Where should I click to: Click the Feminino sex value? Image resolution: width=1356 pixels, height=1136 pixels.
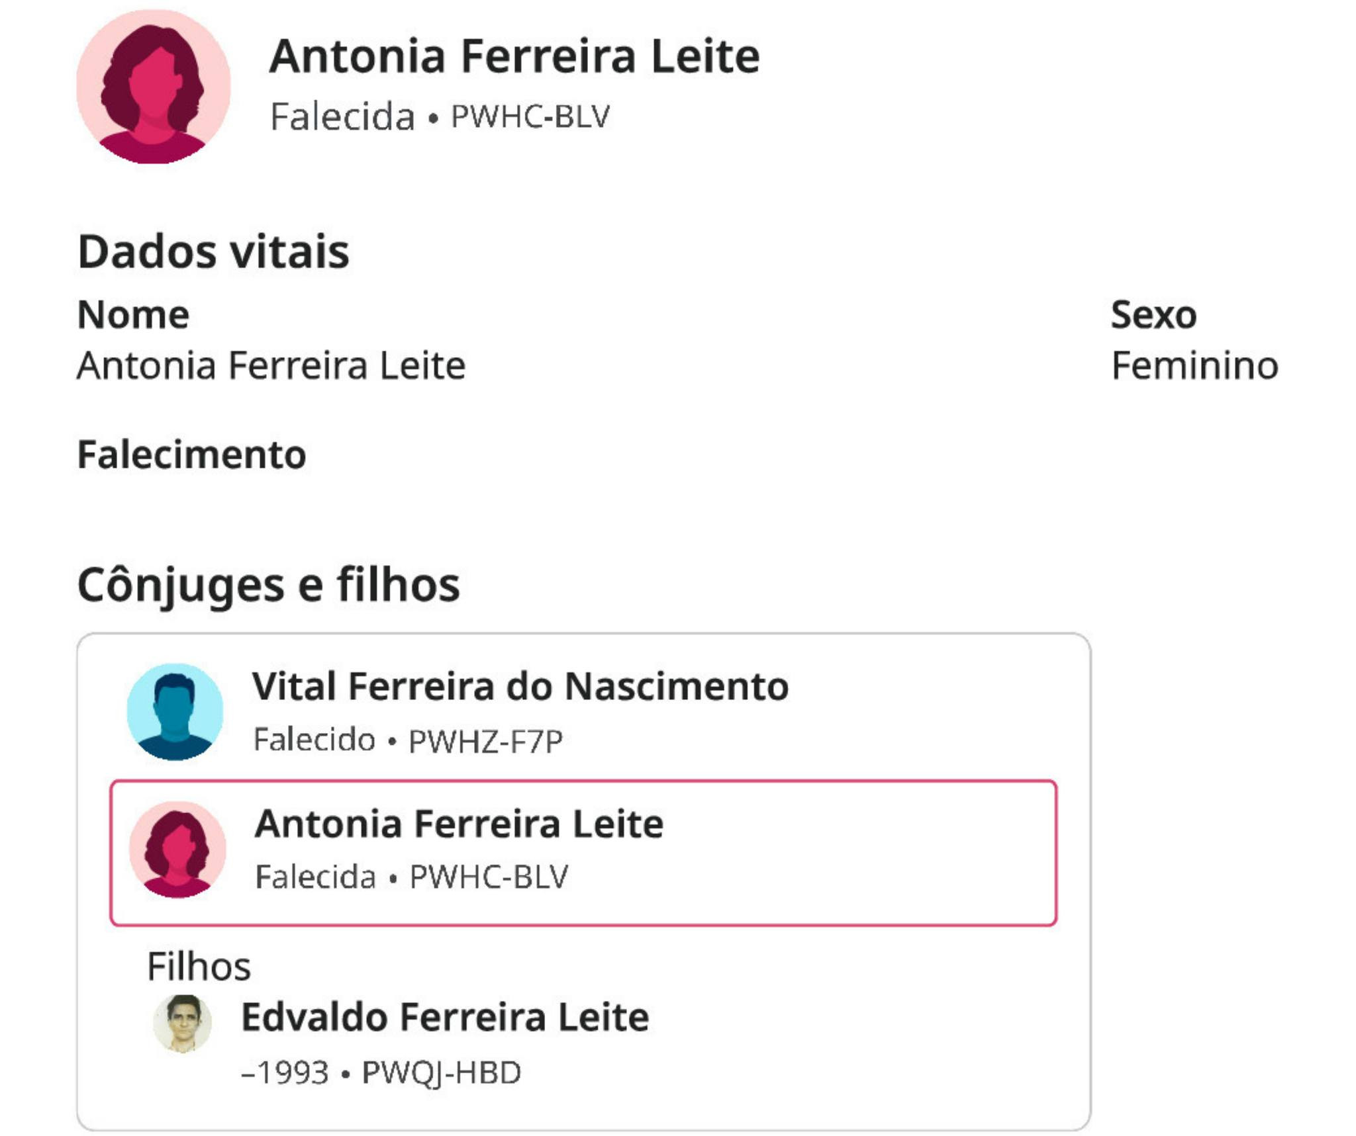[1194, 366]
